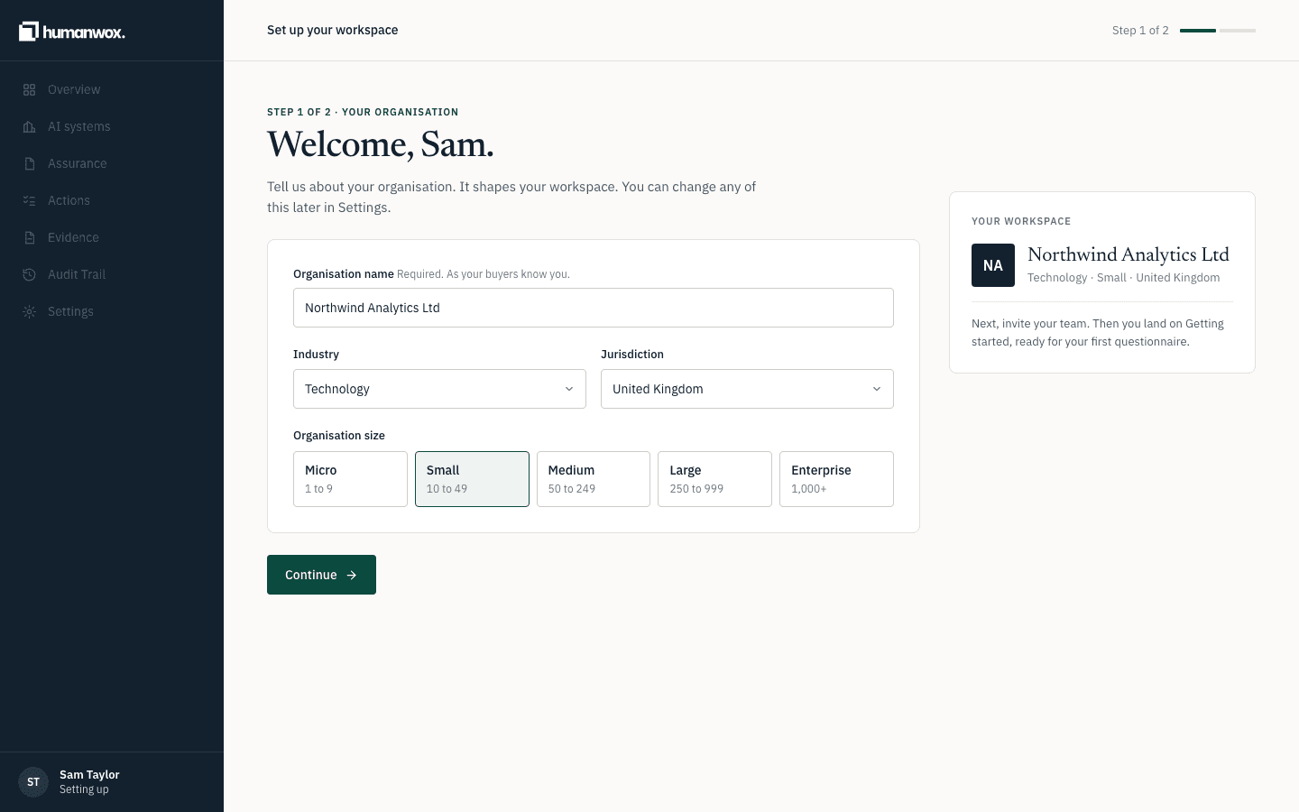
Task: Choose Large 250 to 999 size
Action: pos(714,479)
